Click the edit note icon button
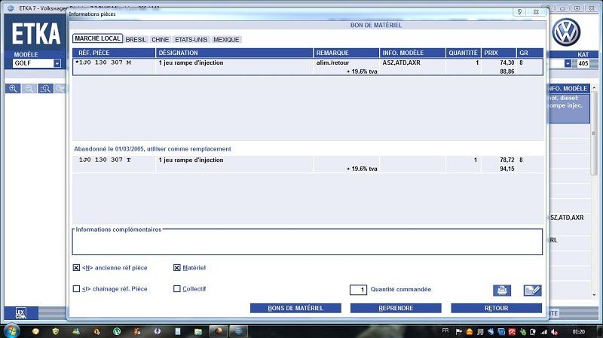The height and width of the screenshot is (338, 603). (x=532, y=291)
